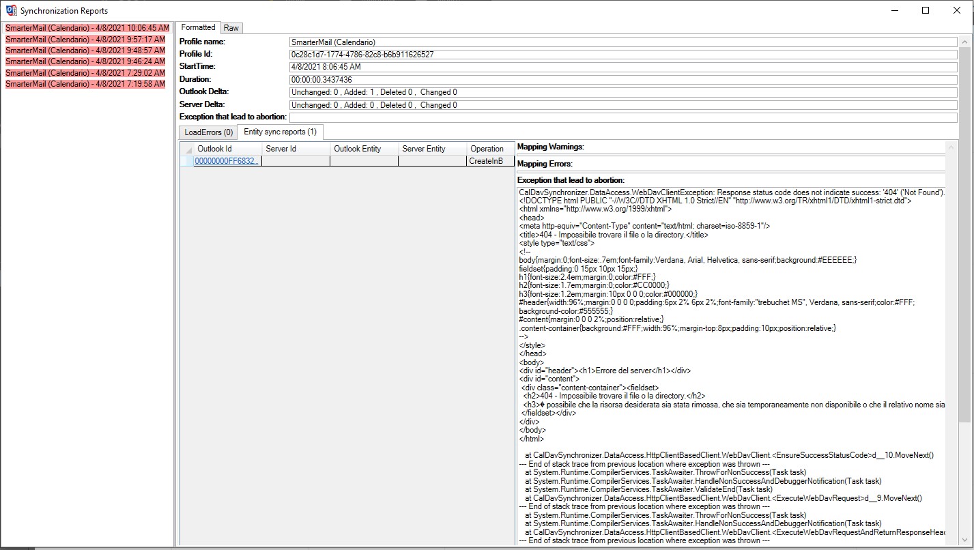
Task: Switch to the Formatted tab
Action: (198, 28)
